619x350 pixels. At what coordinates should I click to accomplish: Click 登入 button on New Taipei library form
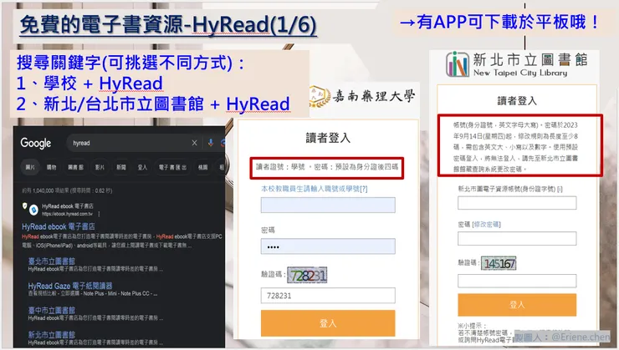click(x=517, y=305)
